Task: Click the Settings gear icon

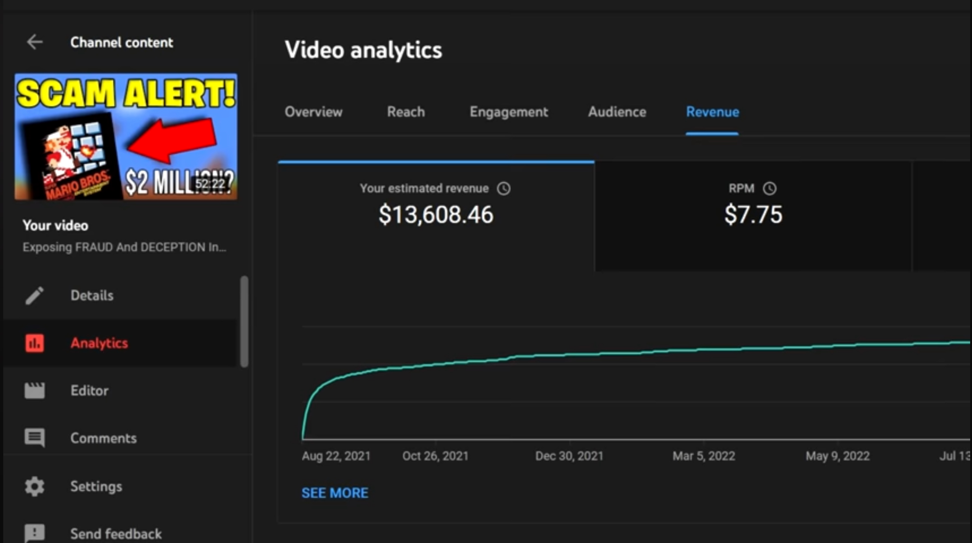Action: pyautogui.click(x=34, y=486)
